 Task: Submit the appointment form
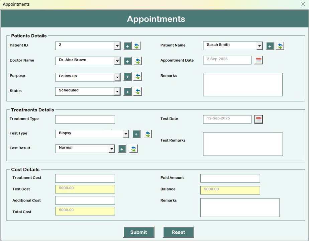click(139, 232)
